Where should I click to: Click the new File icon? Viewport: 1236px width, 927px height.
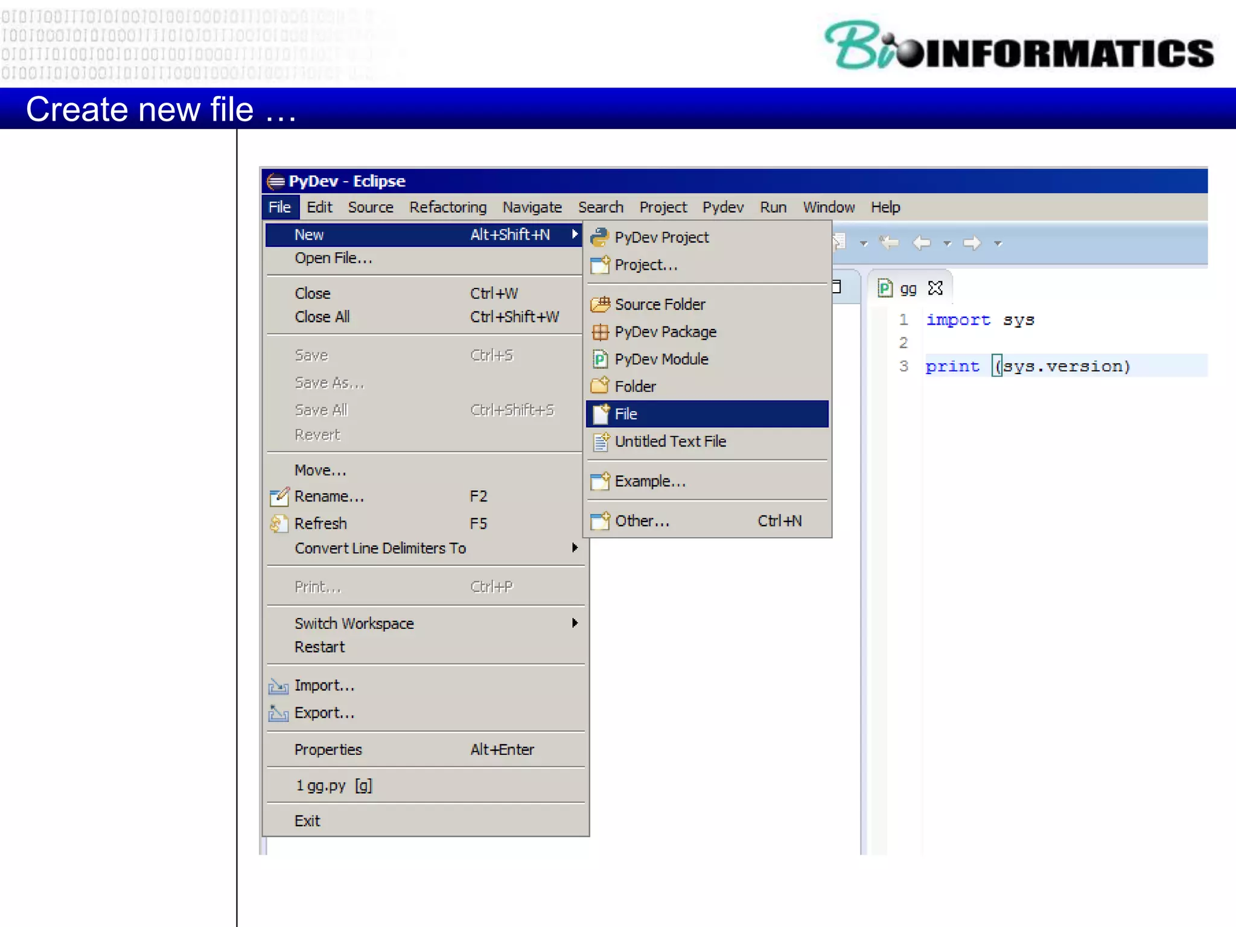pyautogui.click(x=600, y=414)
